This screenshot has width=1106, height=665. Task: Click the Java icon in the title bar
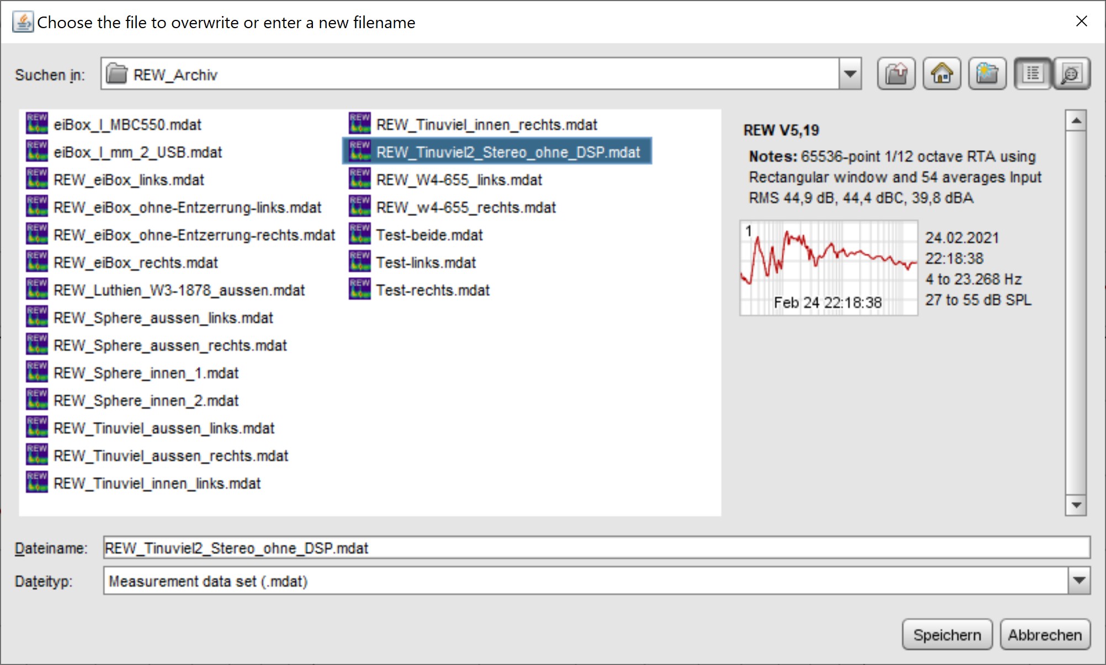tap(23, 22)
